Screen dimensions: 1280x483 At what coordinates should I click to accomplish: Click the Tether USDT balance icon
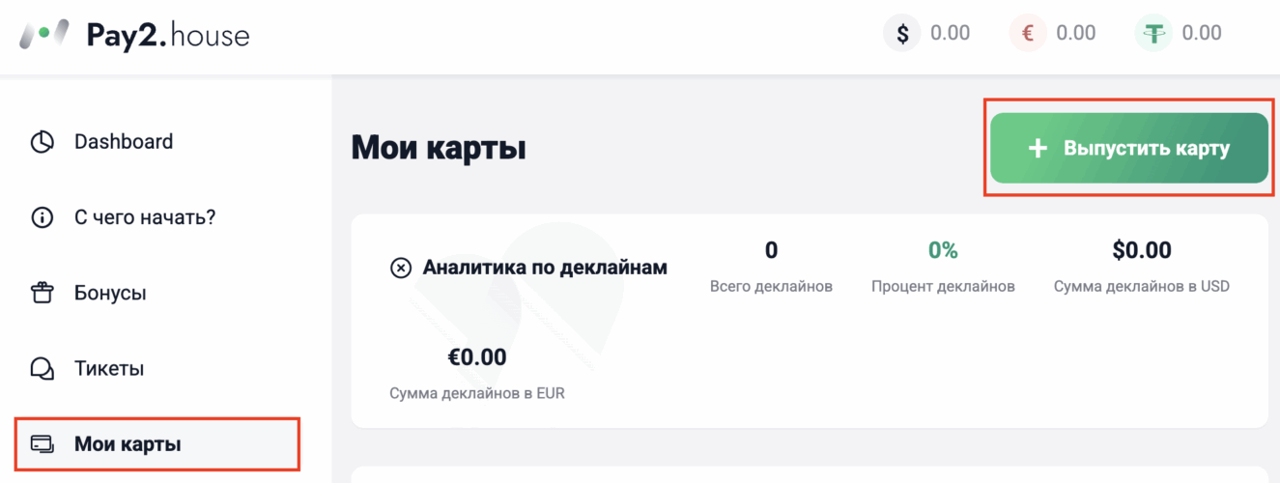click(1153, 34)
